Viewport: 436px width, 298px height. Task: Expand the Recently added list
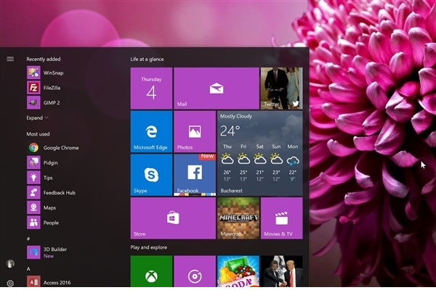pos(37,117)
